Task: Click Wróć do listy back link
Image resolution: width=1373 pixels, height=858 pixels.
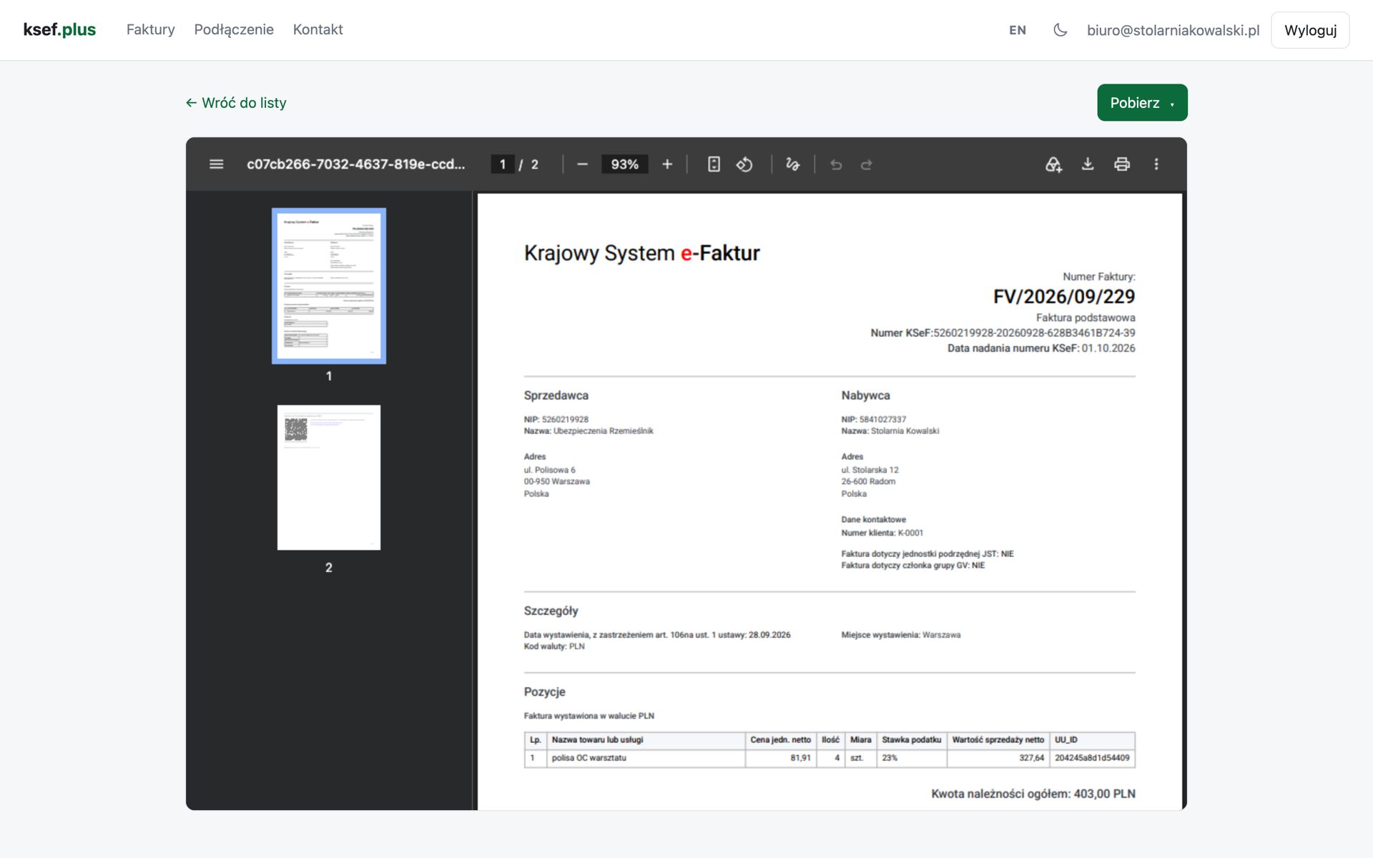Action: point(236,103)
